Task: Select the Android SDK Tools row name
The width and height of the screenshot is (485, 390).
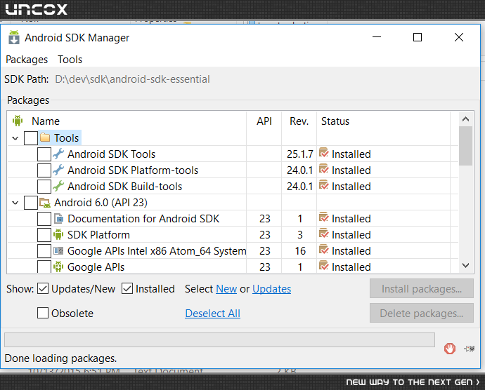Action: coord(111,154)
